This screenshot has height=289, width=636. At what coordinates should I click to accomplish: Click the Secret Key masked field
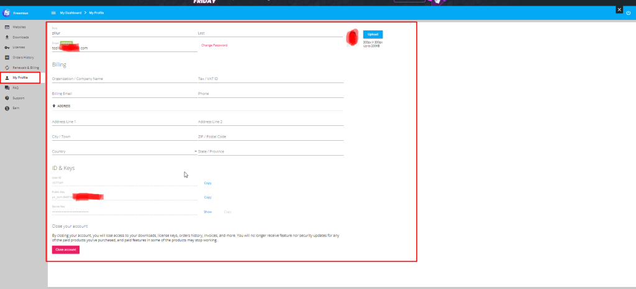point(124,211)
